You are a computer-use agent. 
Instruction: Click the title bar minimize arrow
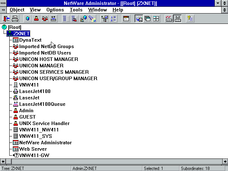tap(218, 3)
